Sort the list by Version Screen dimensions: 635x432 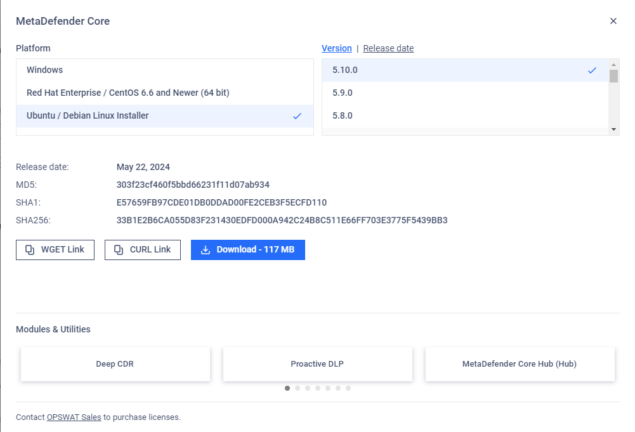(337, 48)
